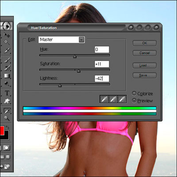Select the Dodge tool

tap(7, 84)
